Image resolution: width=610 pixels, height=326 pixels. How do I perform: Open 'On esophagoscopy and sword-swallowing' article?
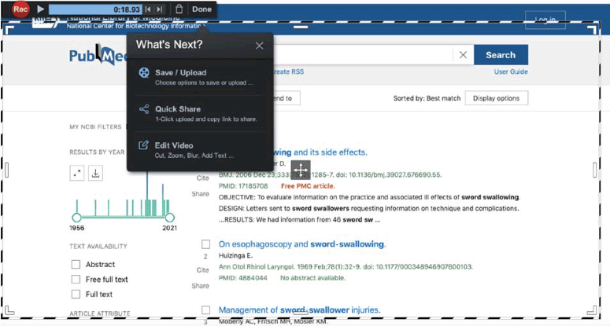[x=302, y=244]
